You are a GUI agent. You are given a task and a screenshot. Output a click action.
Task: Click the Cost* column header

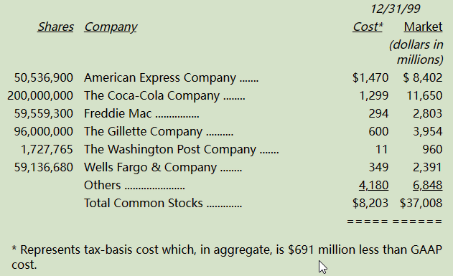point(368,27)
